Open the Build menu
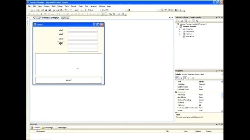Viewport: 250px width, 140px height. click(54, 6)
